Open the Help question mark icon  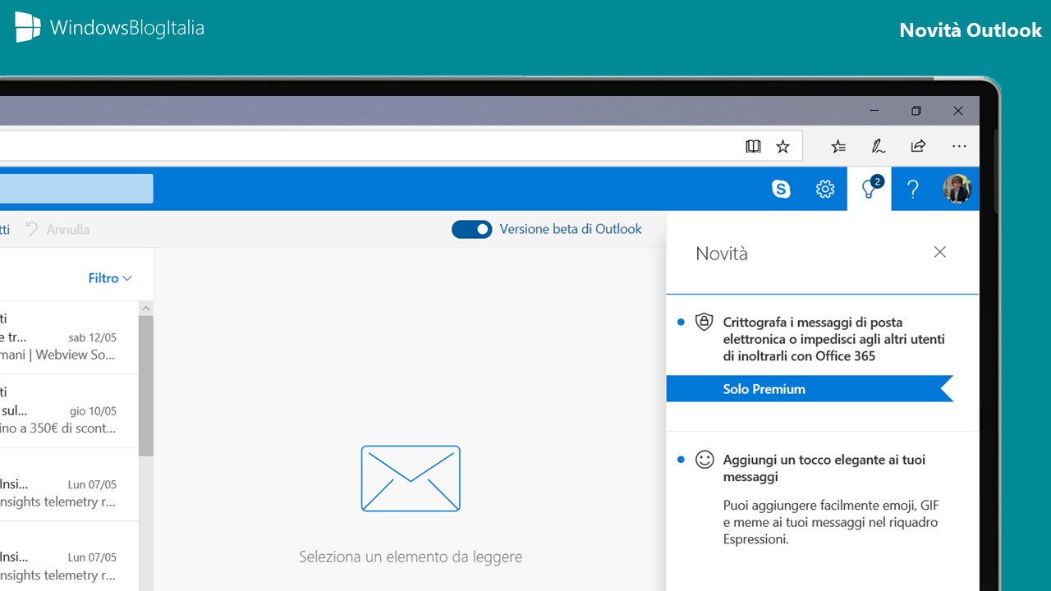point(912,190)
